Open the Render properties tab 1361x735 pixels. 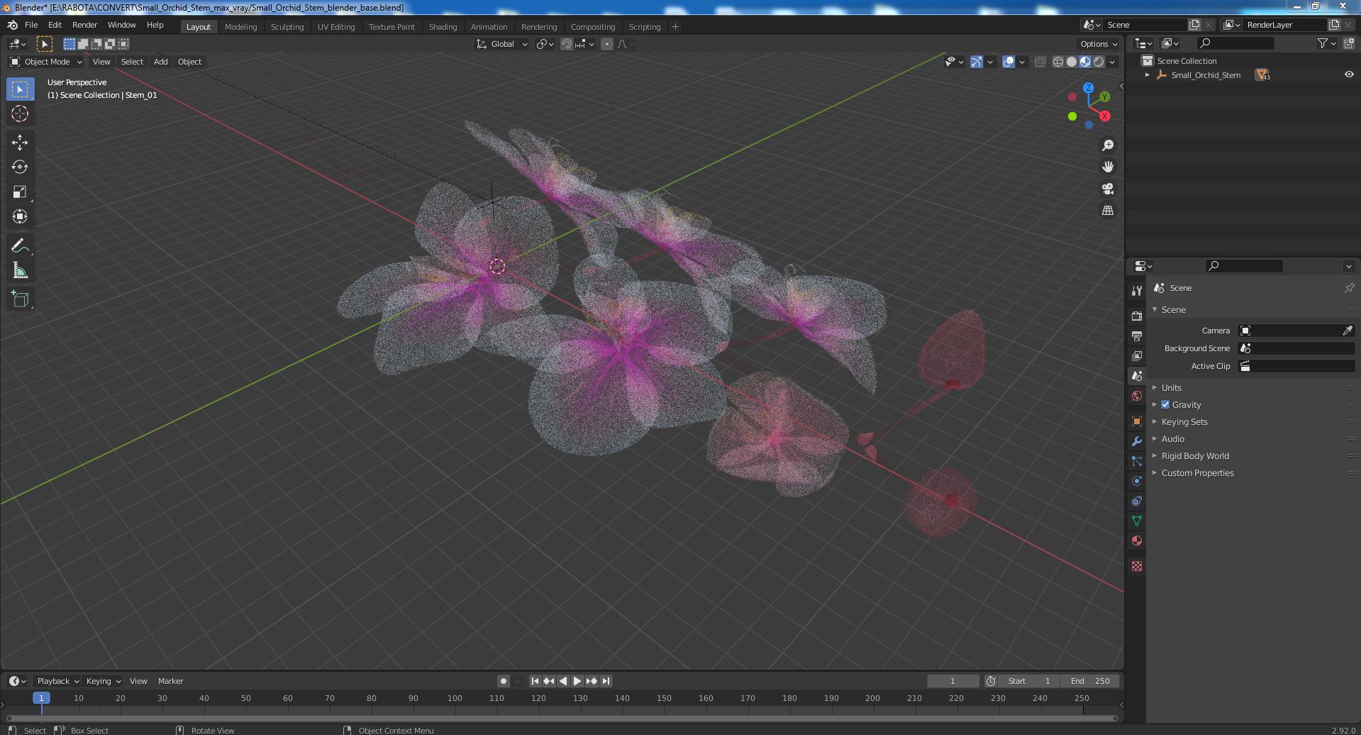point(1137,316)
